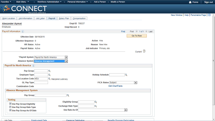Show next row arrow icon
Viewport: 215px width, 121px height.
tap(146, 31)
